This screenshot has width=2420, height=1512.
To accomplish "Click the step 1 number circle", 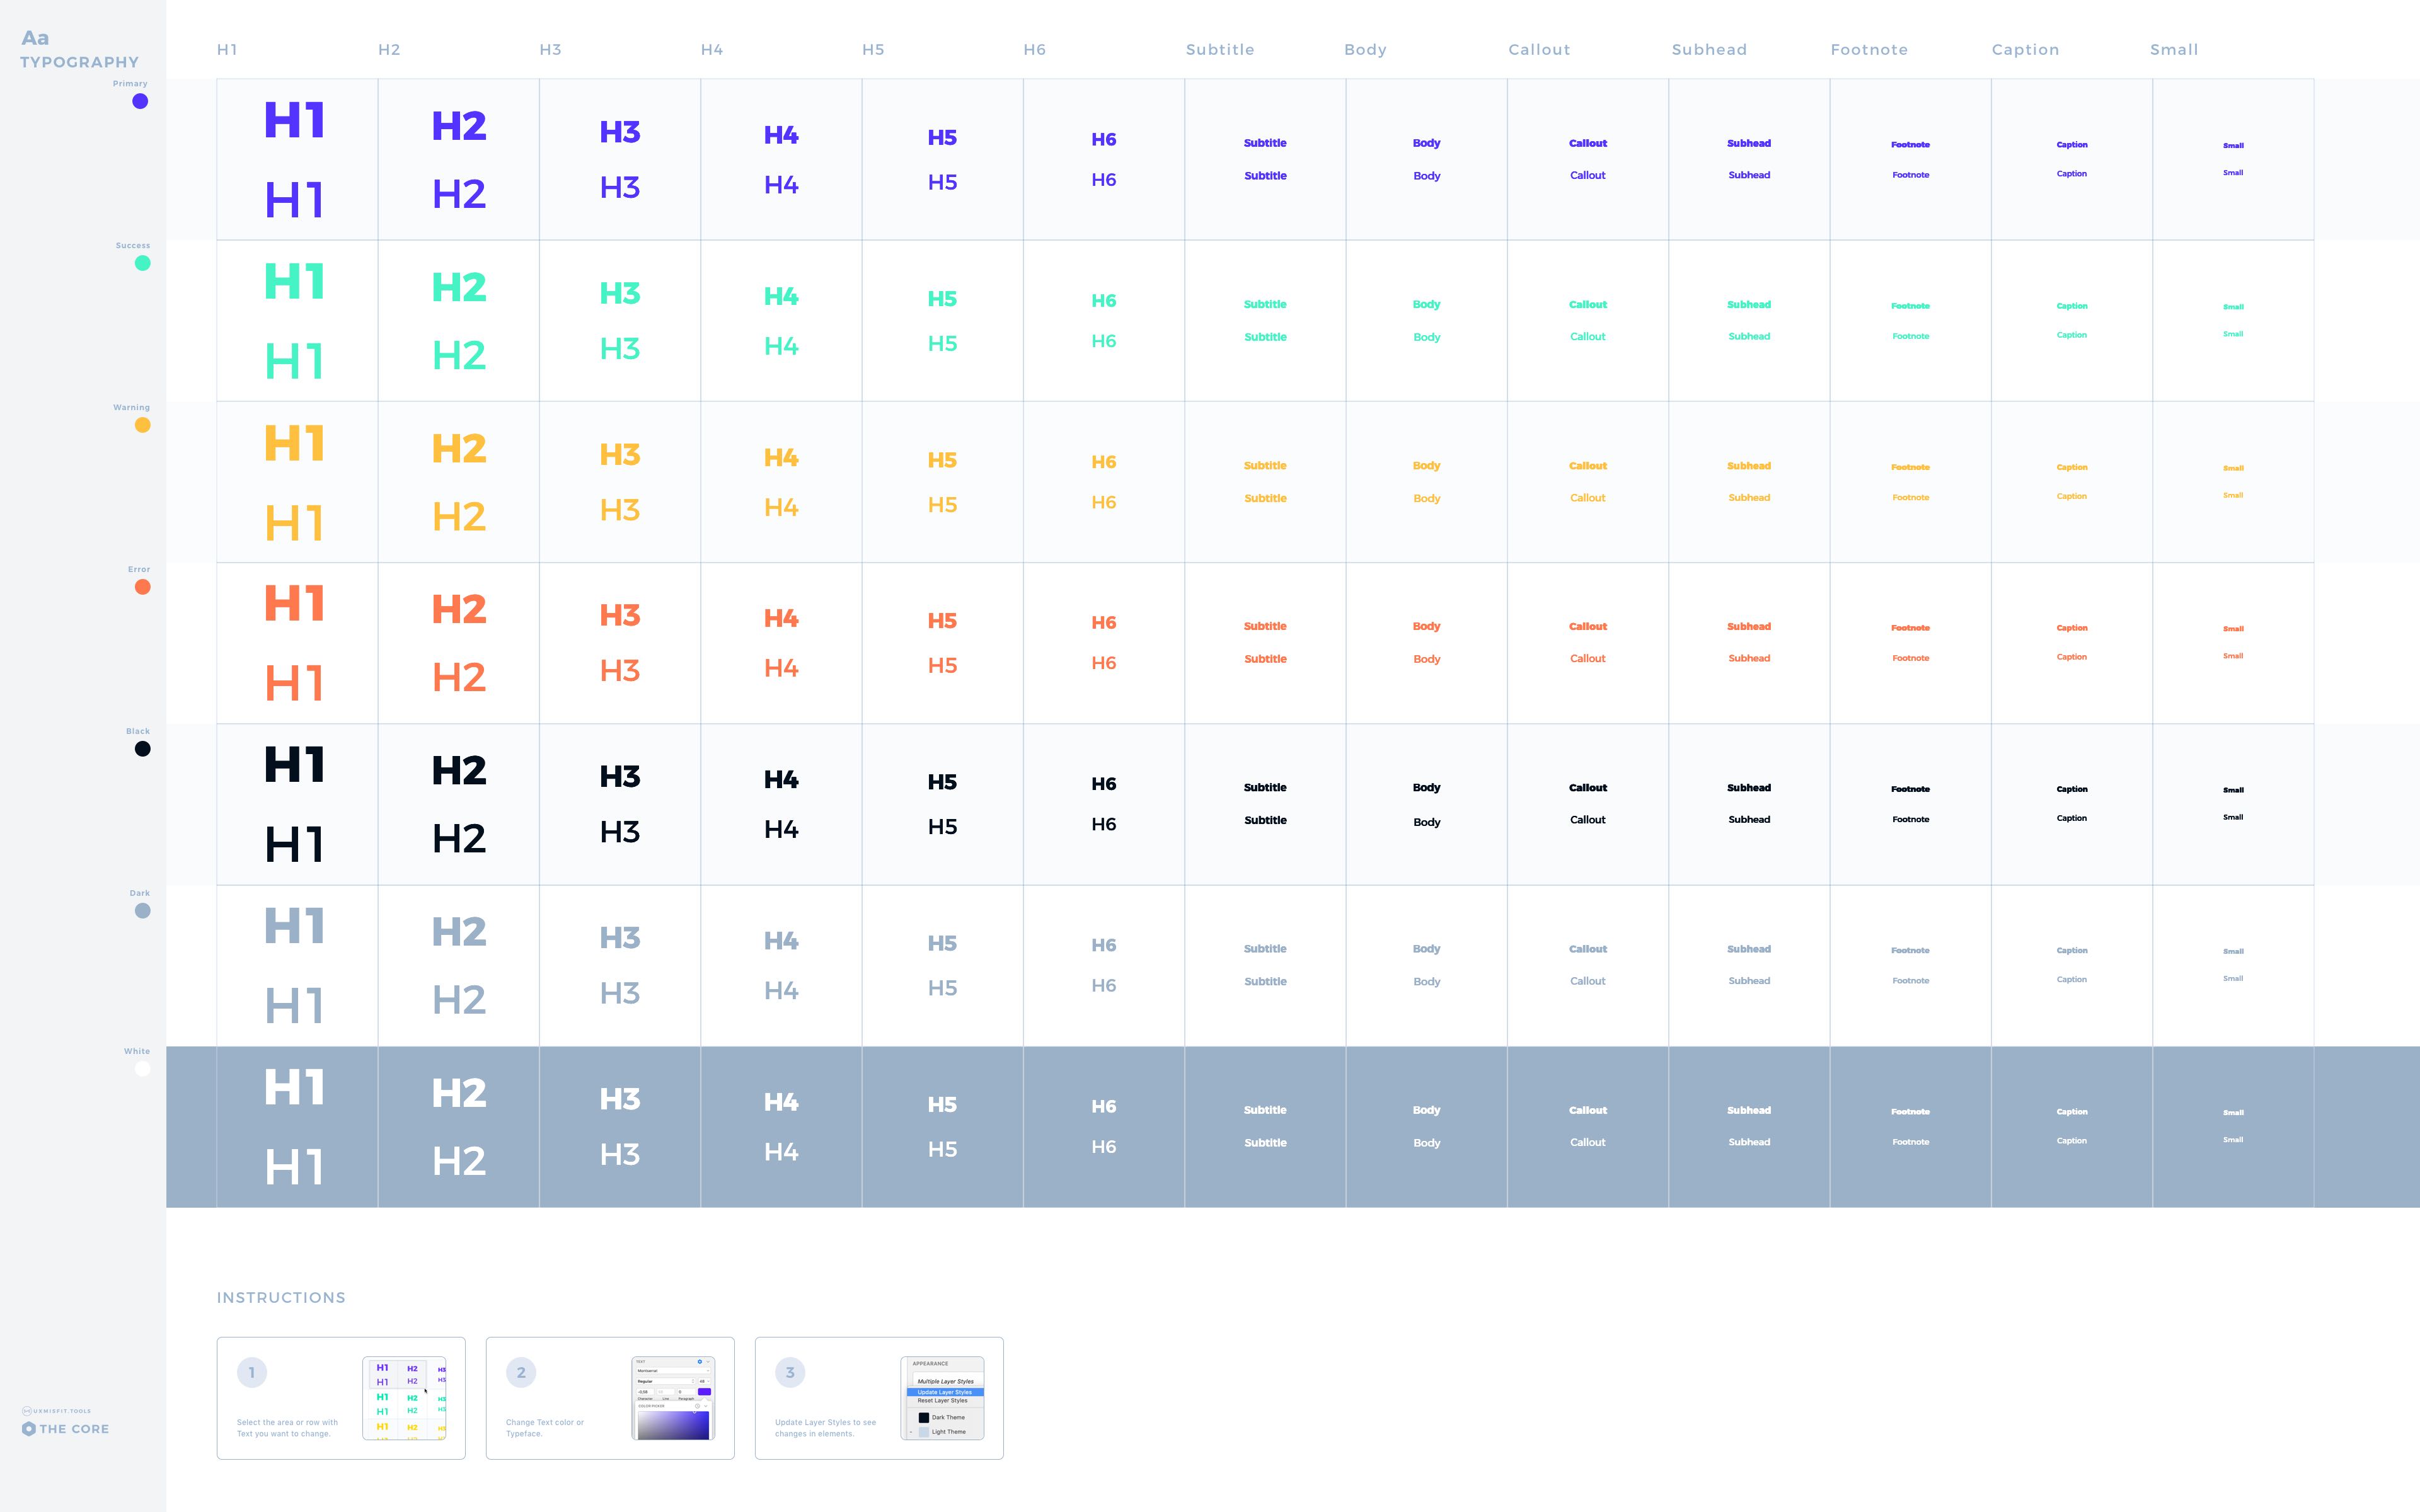I will [x=252, y=1372].
